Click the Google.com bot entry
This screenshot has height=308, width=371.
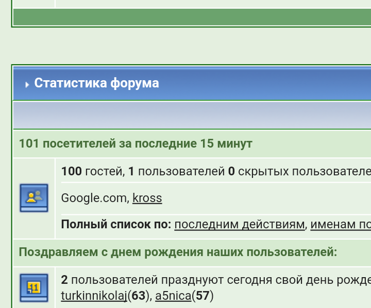94,198
